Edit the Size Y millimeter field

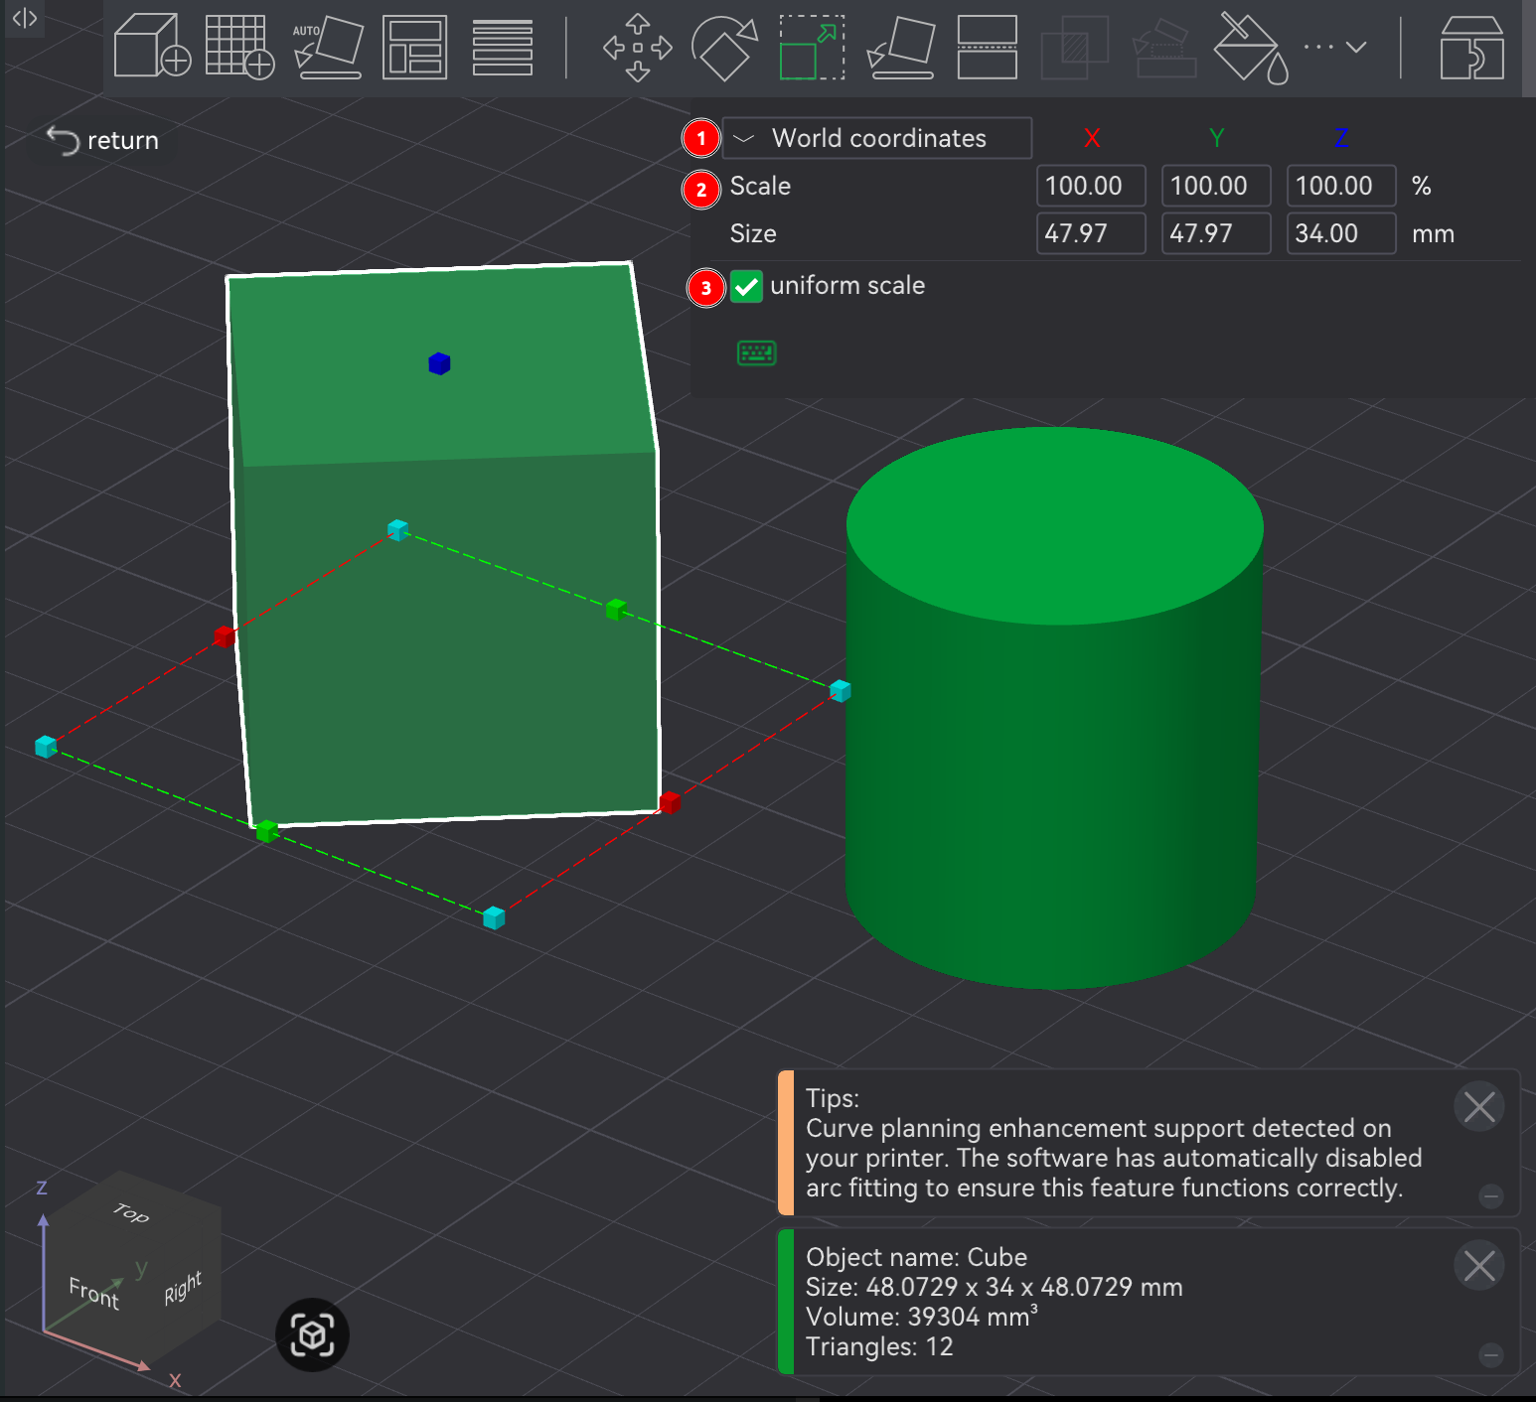coord(1216,233)
